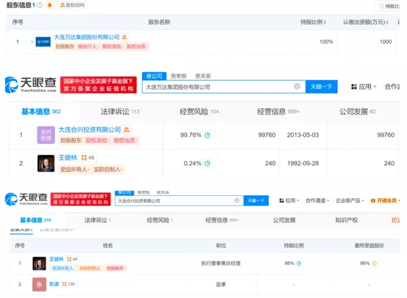Click the search input containing 大连合兴投资有限公司
The height and width of the screenshot is (298, 407).
(x=174, y=200)
